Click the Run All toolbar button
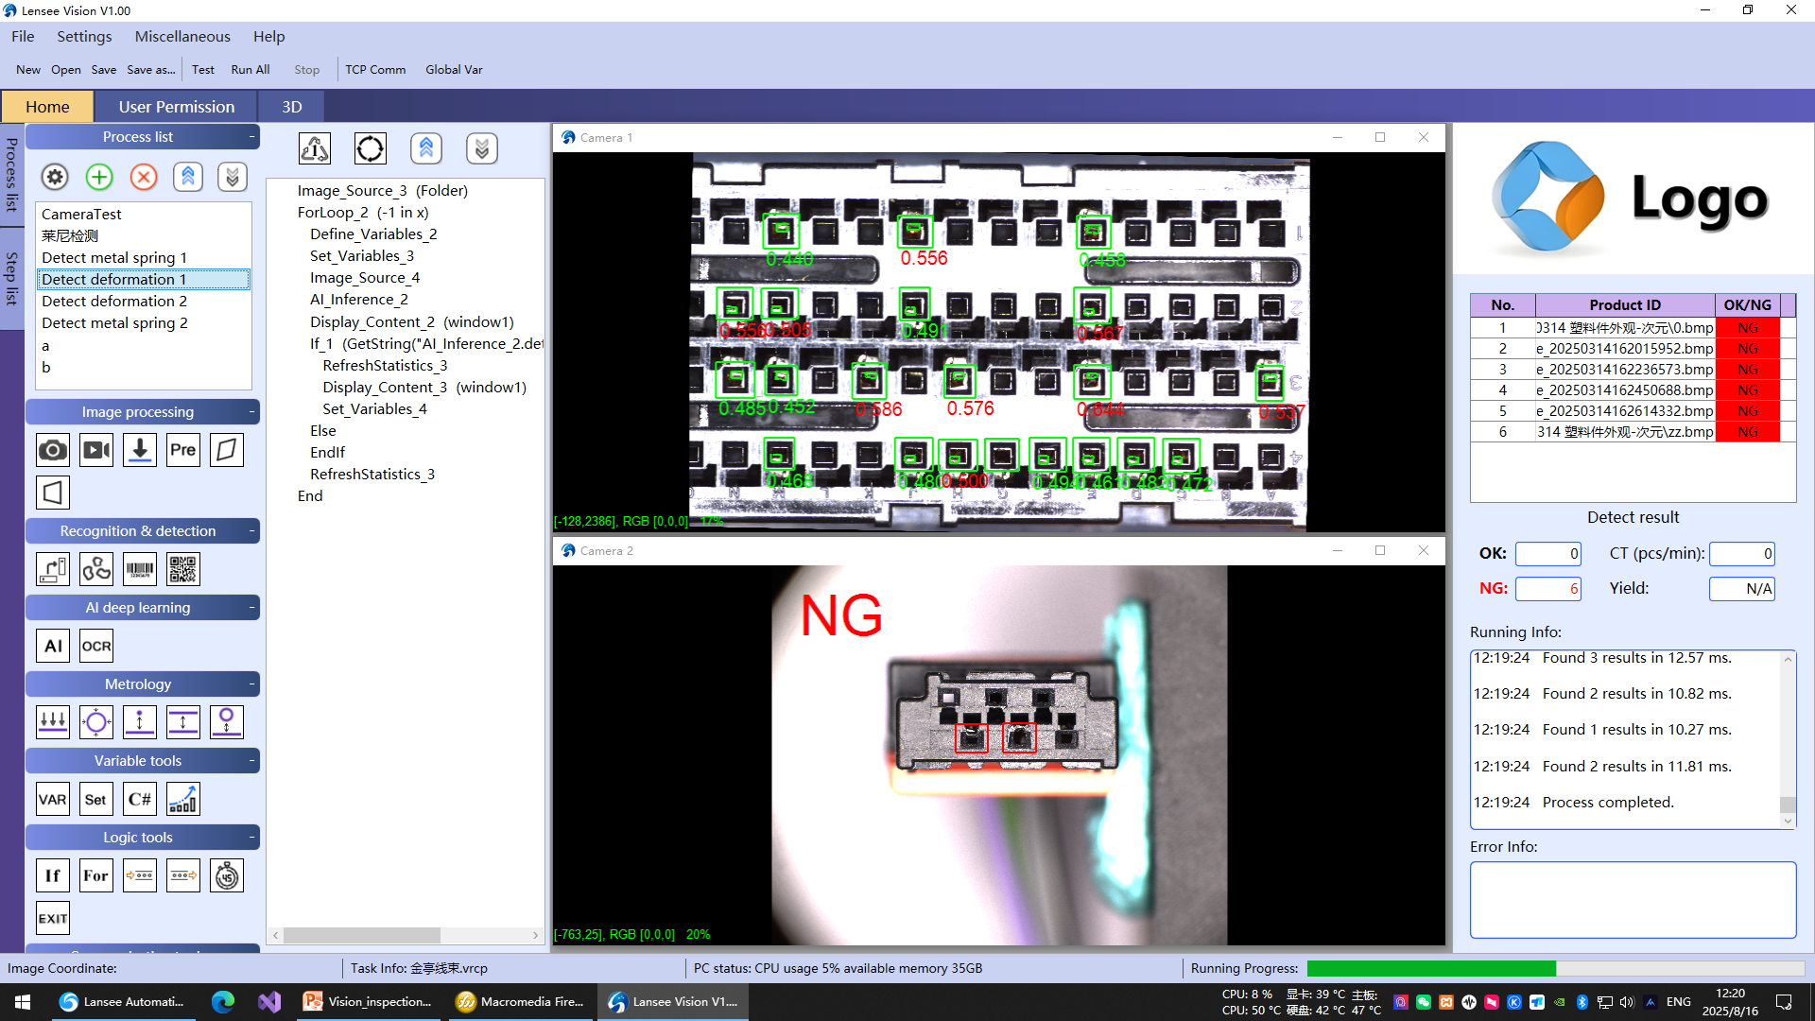Image resolution: width=1815 pixels, height=1021 pixels. (250, 69)
